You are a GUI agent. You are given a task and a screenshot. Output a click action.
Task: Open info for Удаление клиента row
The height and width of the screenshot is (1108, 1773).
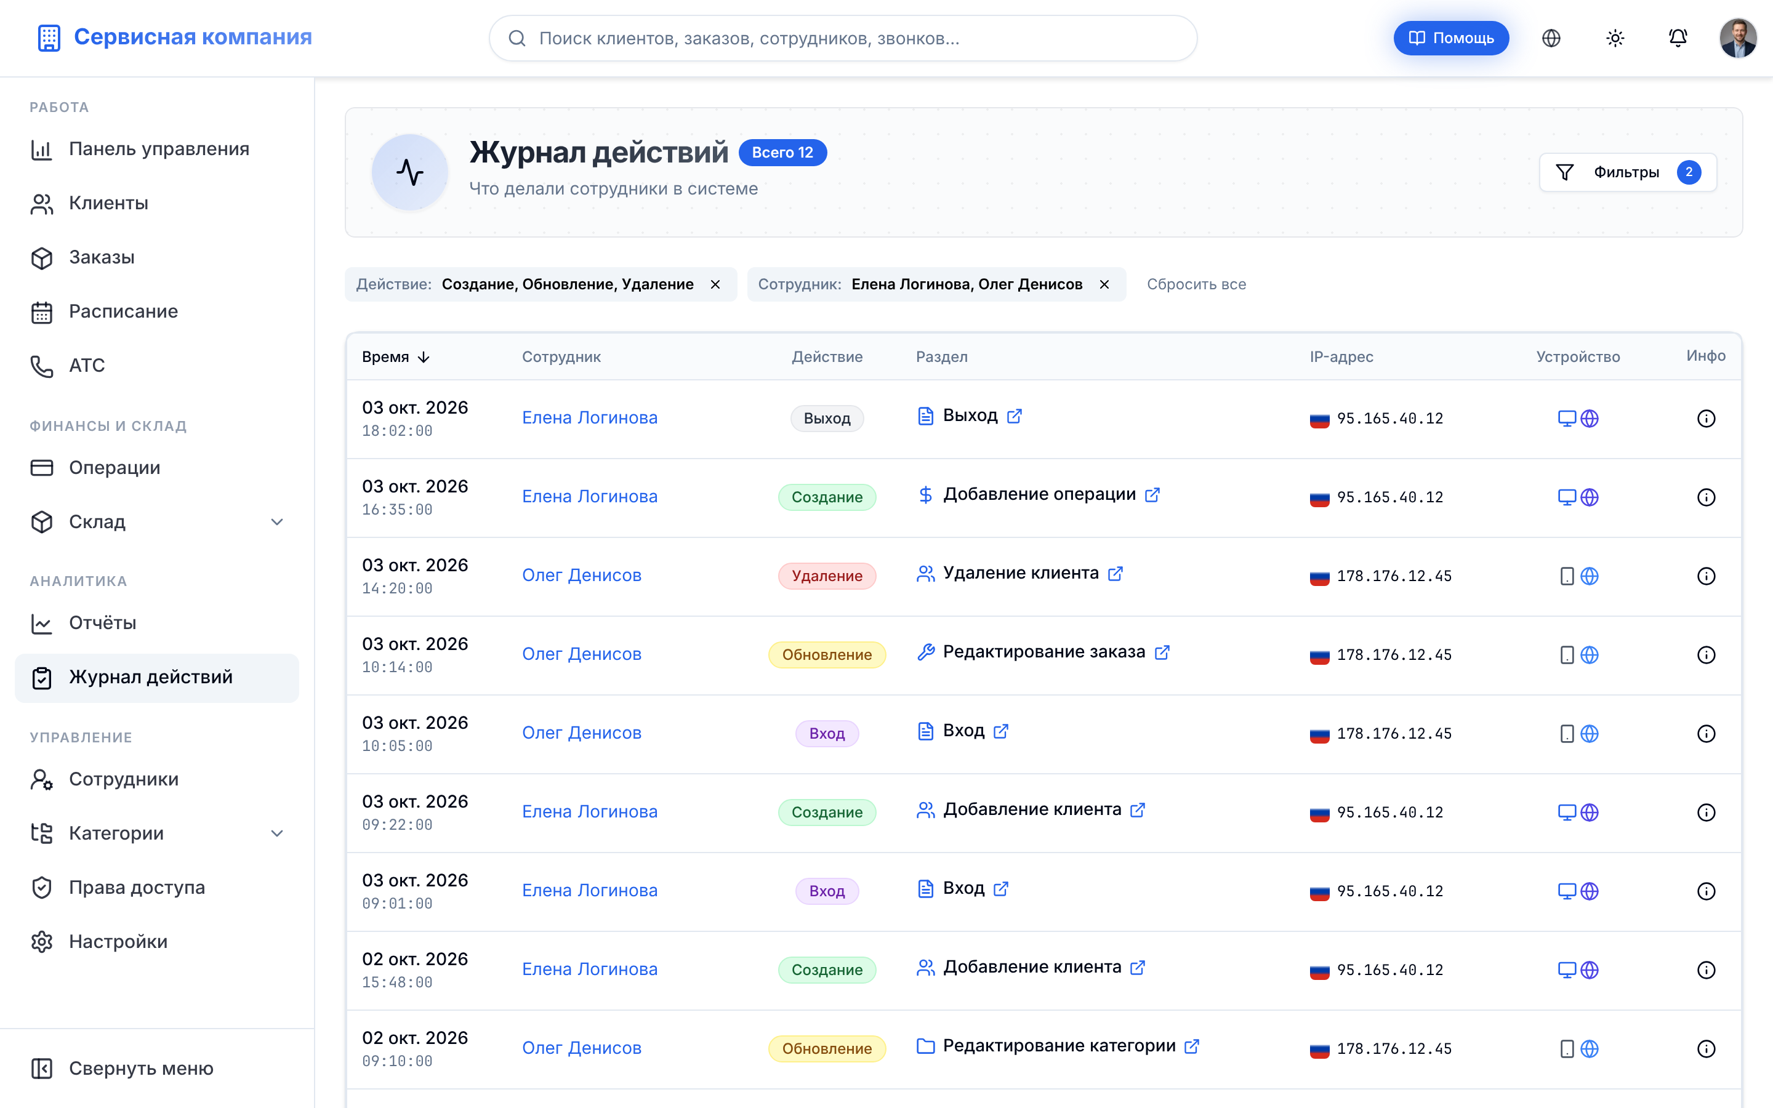click(1706, 576)
